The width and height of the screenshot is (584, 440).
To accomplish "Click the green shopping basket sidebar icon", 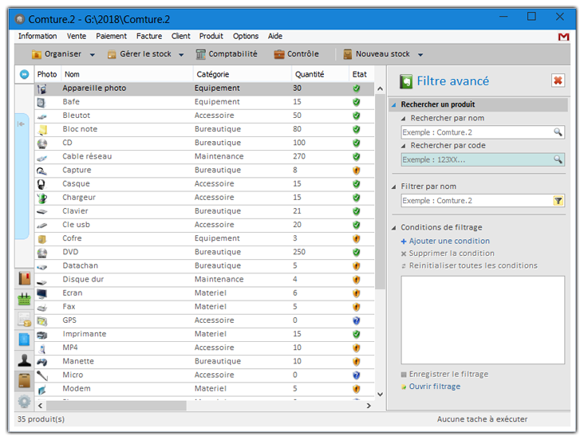I will click(x=24, y=299).
